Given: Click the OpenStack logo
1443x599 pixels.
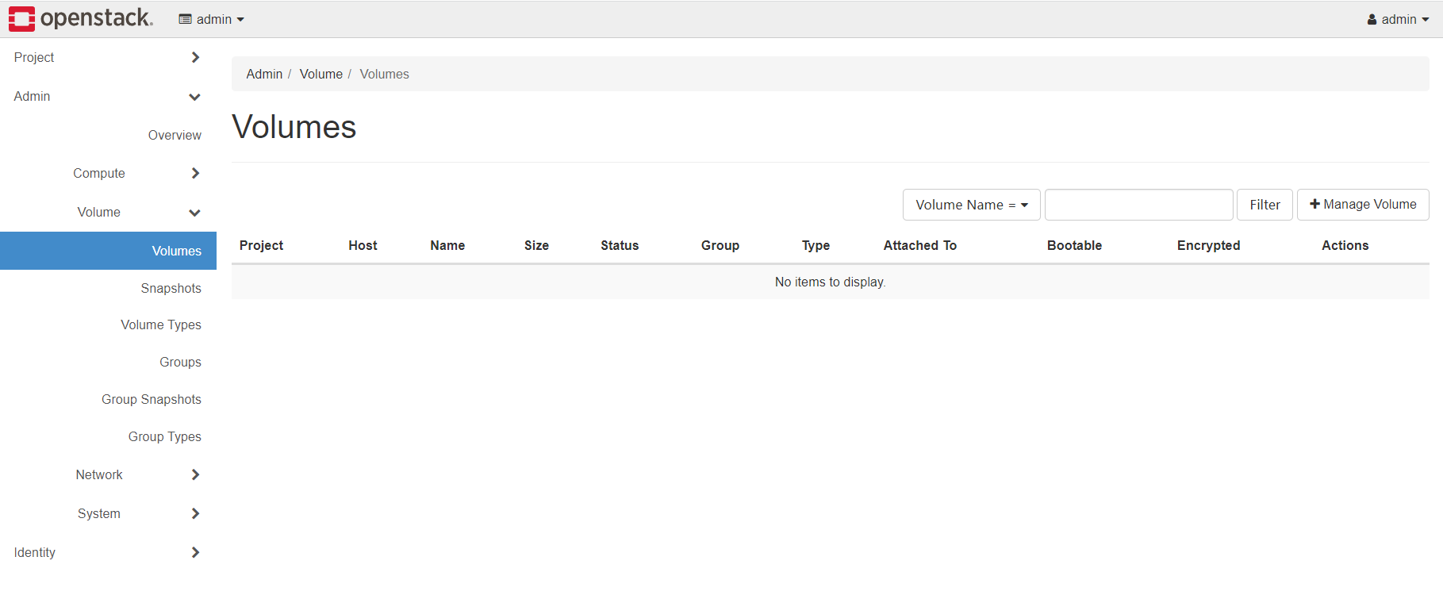Looking at the screenshot, I should [80, 18].
